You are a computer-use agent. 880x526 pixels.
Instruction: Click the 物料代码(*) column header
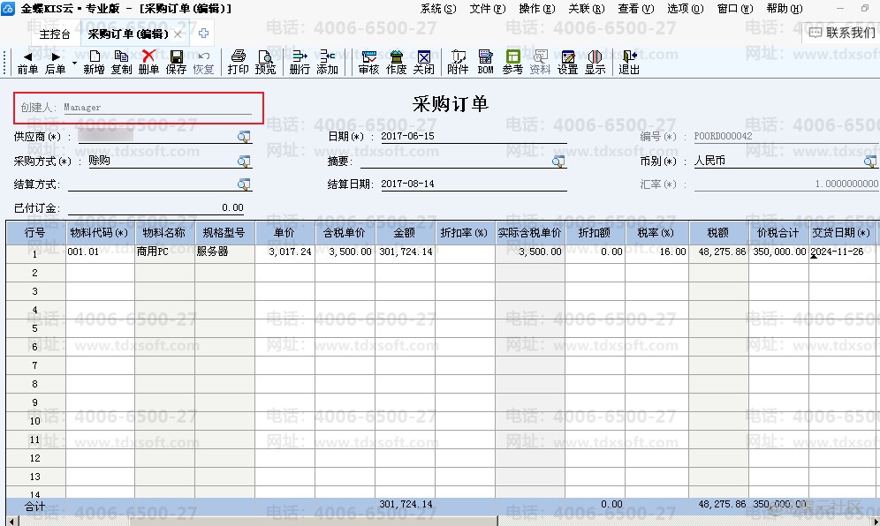[100, 233]
